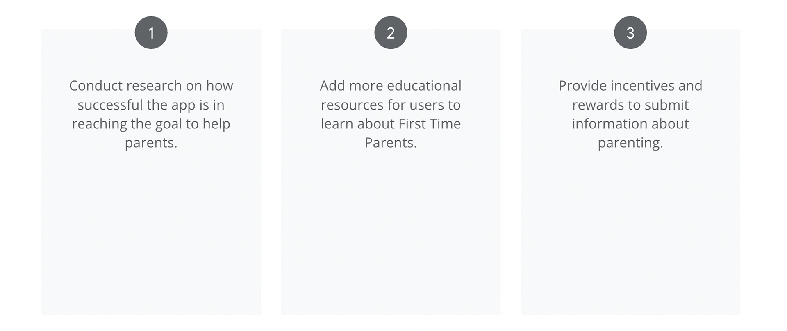
Task: Select the number 2 circle badge
Action: point(391,32)
